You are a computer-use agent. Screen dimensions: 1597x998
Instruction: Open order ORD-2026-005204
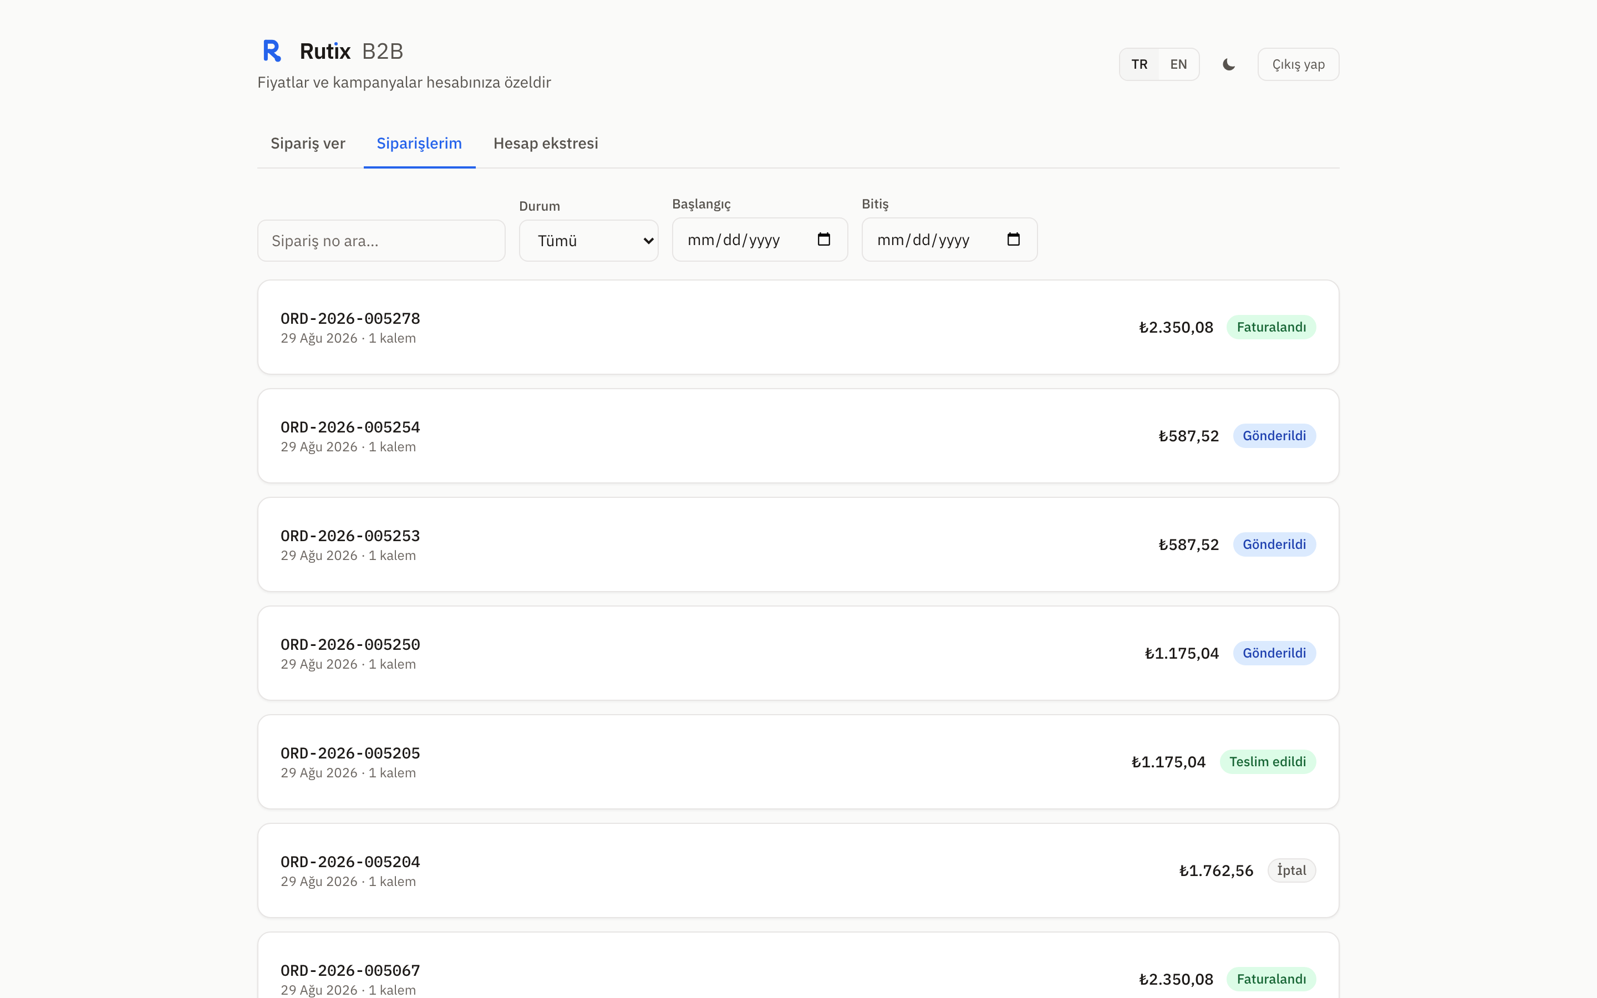(798, 870)
